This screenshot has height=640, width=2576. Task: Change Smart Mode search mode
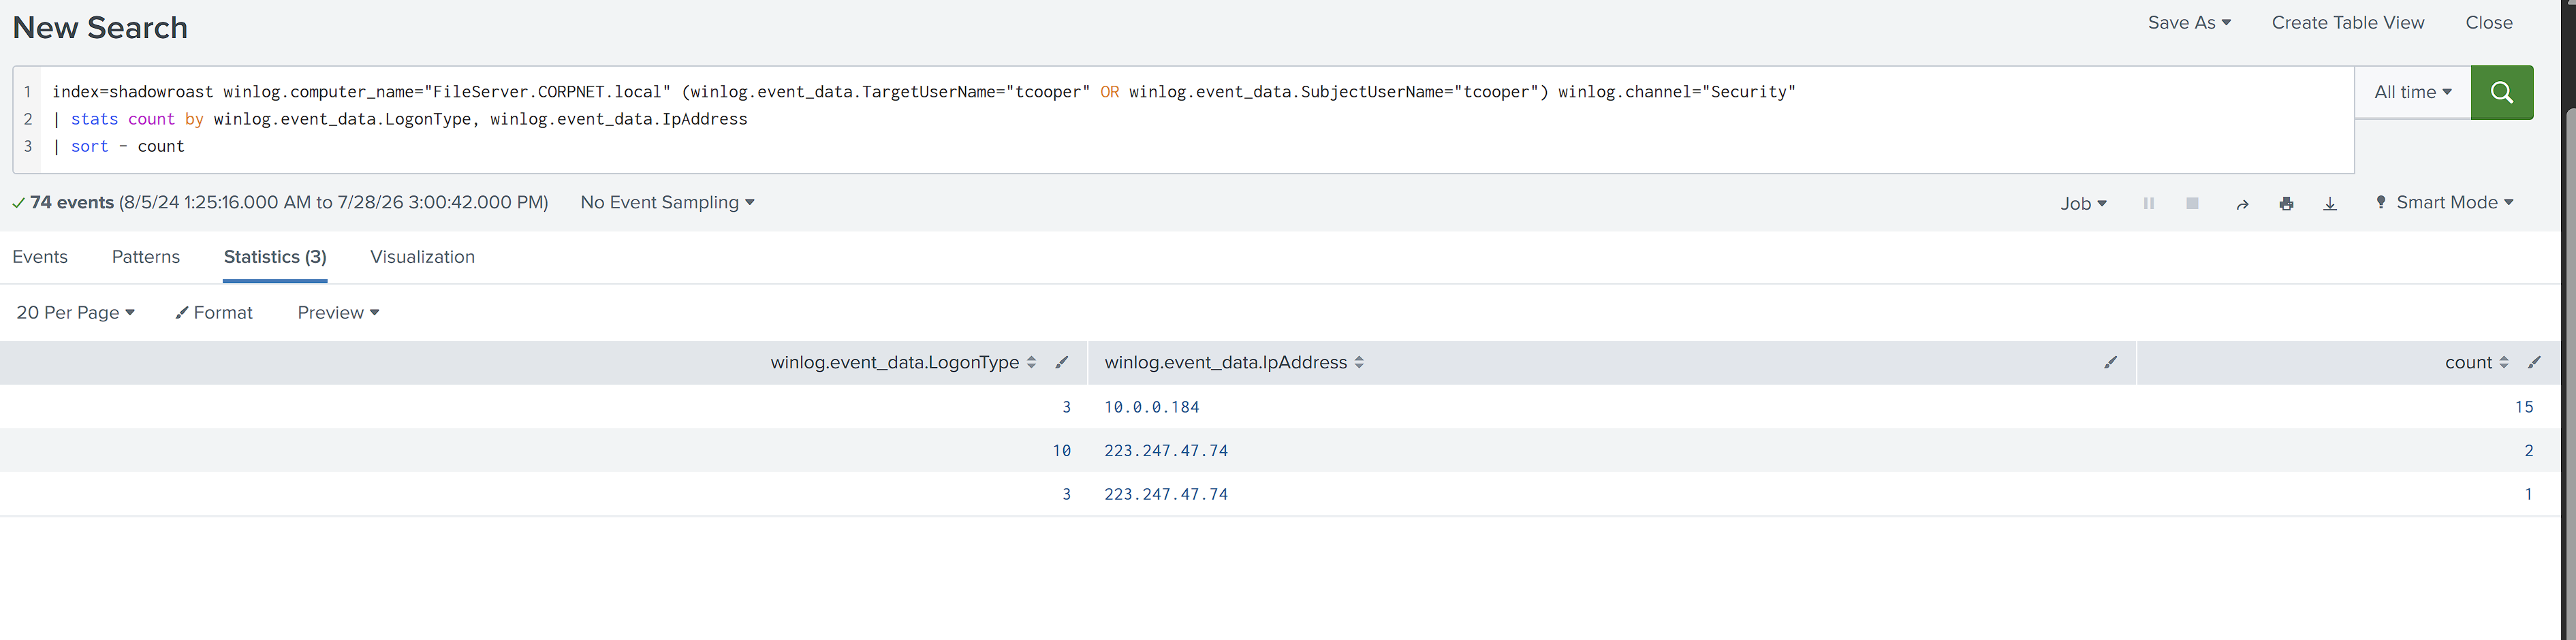[x=2444, y=202]
